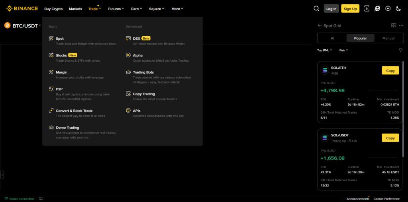Expand the left side panel arrow
Viewport: 408px width, 202px height.
pyautogui.click(x=2, y=175)
